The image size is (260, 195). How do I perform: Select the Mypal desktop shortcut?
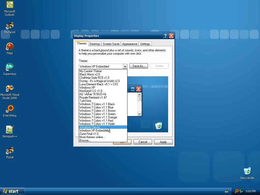pyautogui.click(x=10, y=153)
